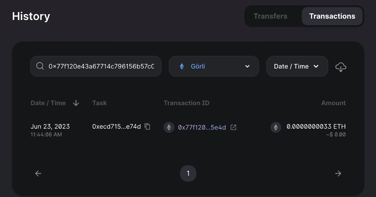Click the Task column header
Screen dimensions: 376x197
tap(99, 103)
